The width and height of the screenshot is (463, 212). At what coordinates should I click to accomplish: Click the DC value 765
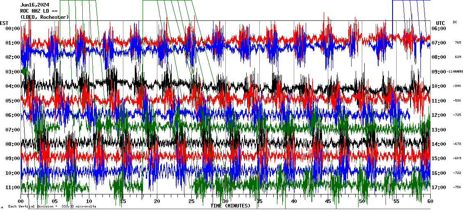click(x=458, y=42)
